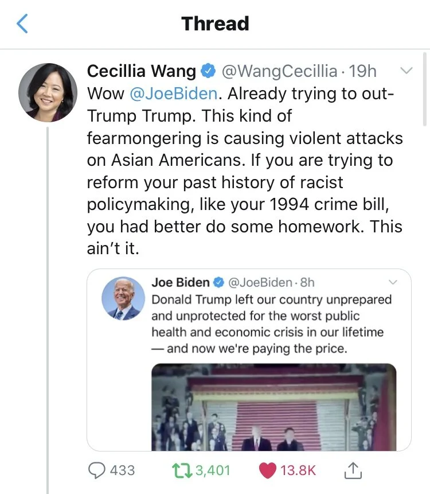The height and width of the screenshot is (494, 430).
Task: Tap the share upload icon
Action: point(353,470)
